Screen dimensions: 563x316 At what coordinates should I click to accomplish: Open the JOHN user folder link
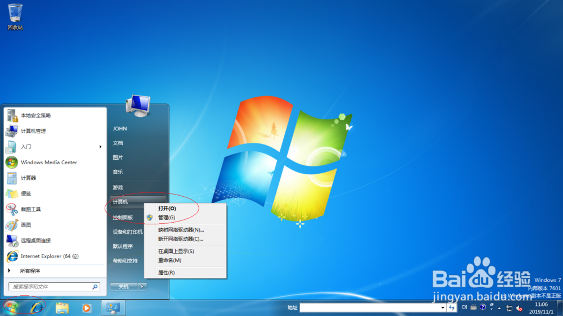tap(119, 129)
